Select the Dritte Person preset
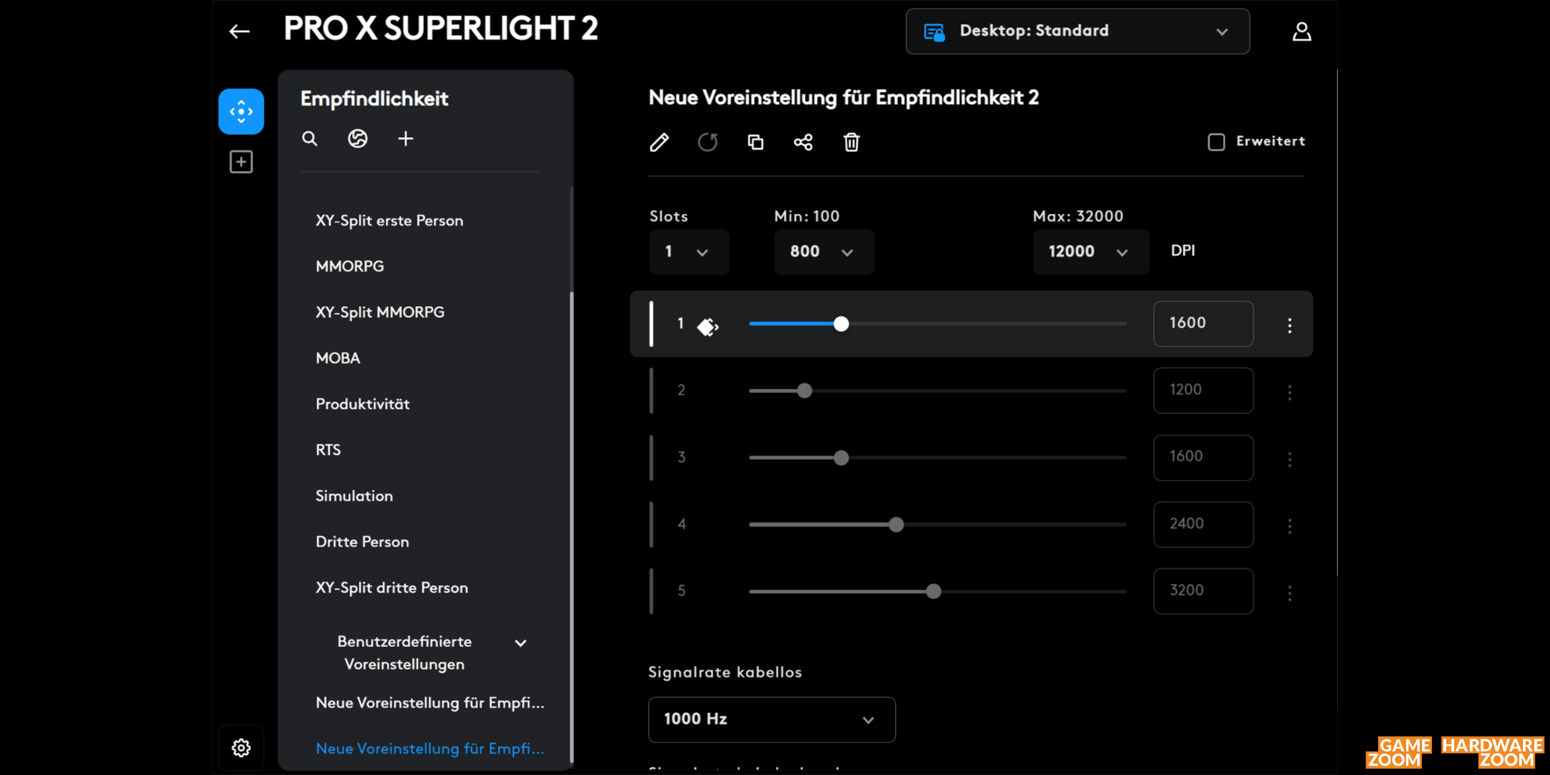This screenshot has height=775, width=1550. click(362, 542)
